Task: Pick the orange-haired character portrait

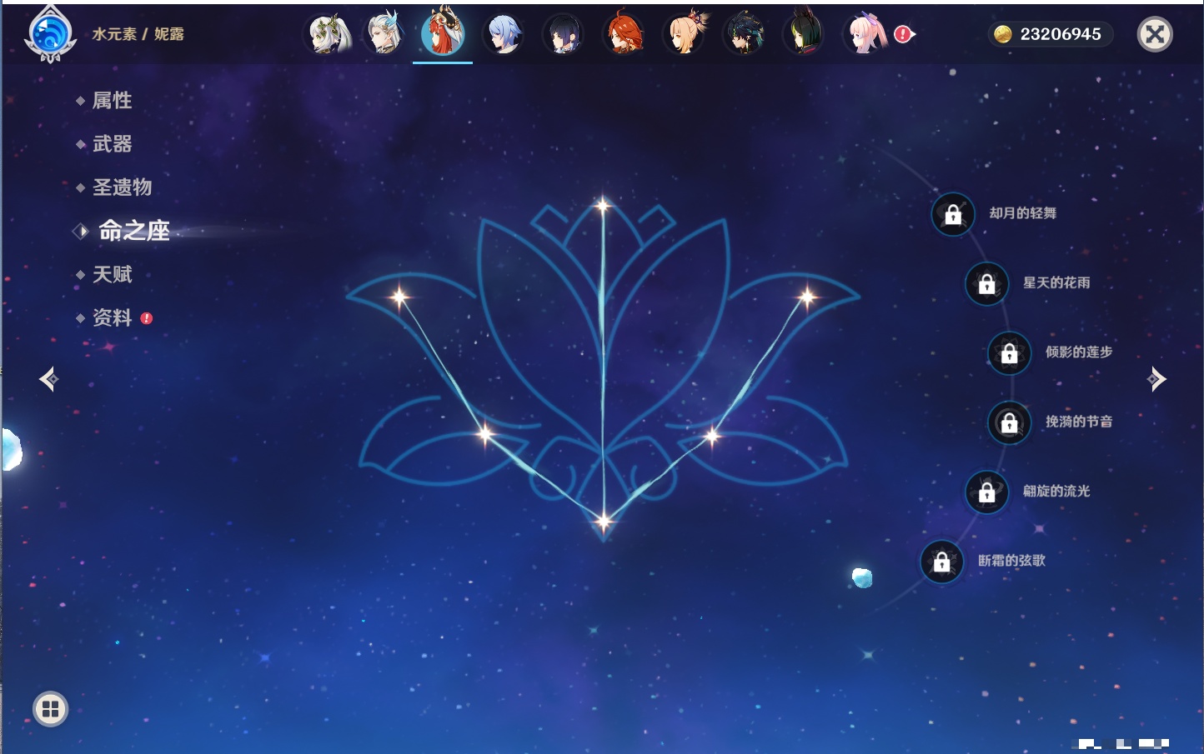Action: tap(624, 34)
